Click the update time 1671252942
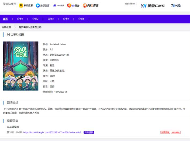This screenshot has width=190, height=141. 60,92
